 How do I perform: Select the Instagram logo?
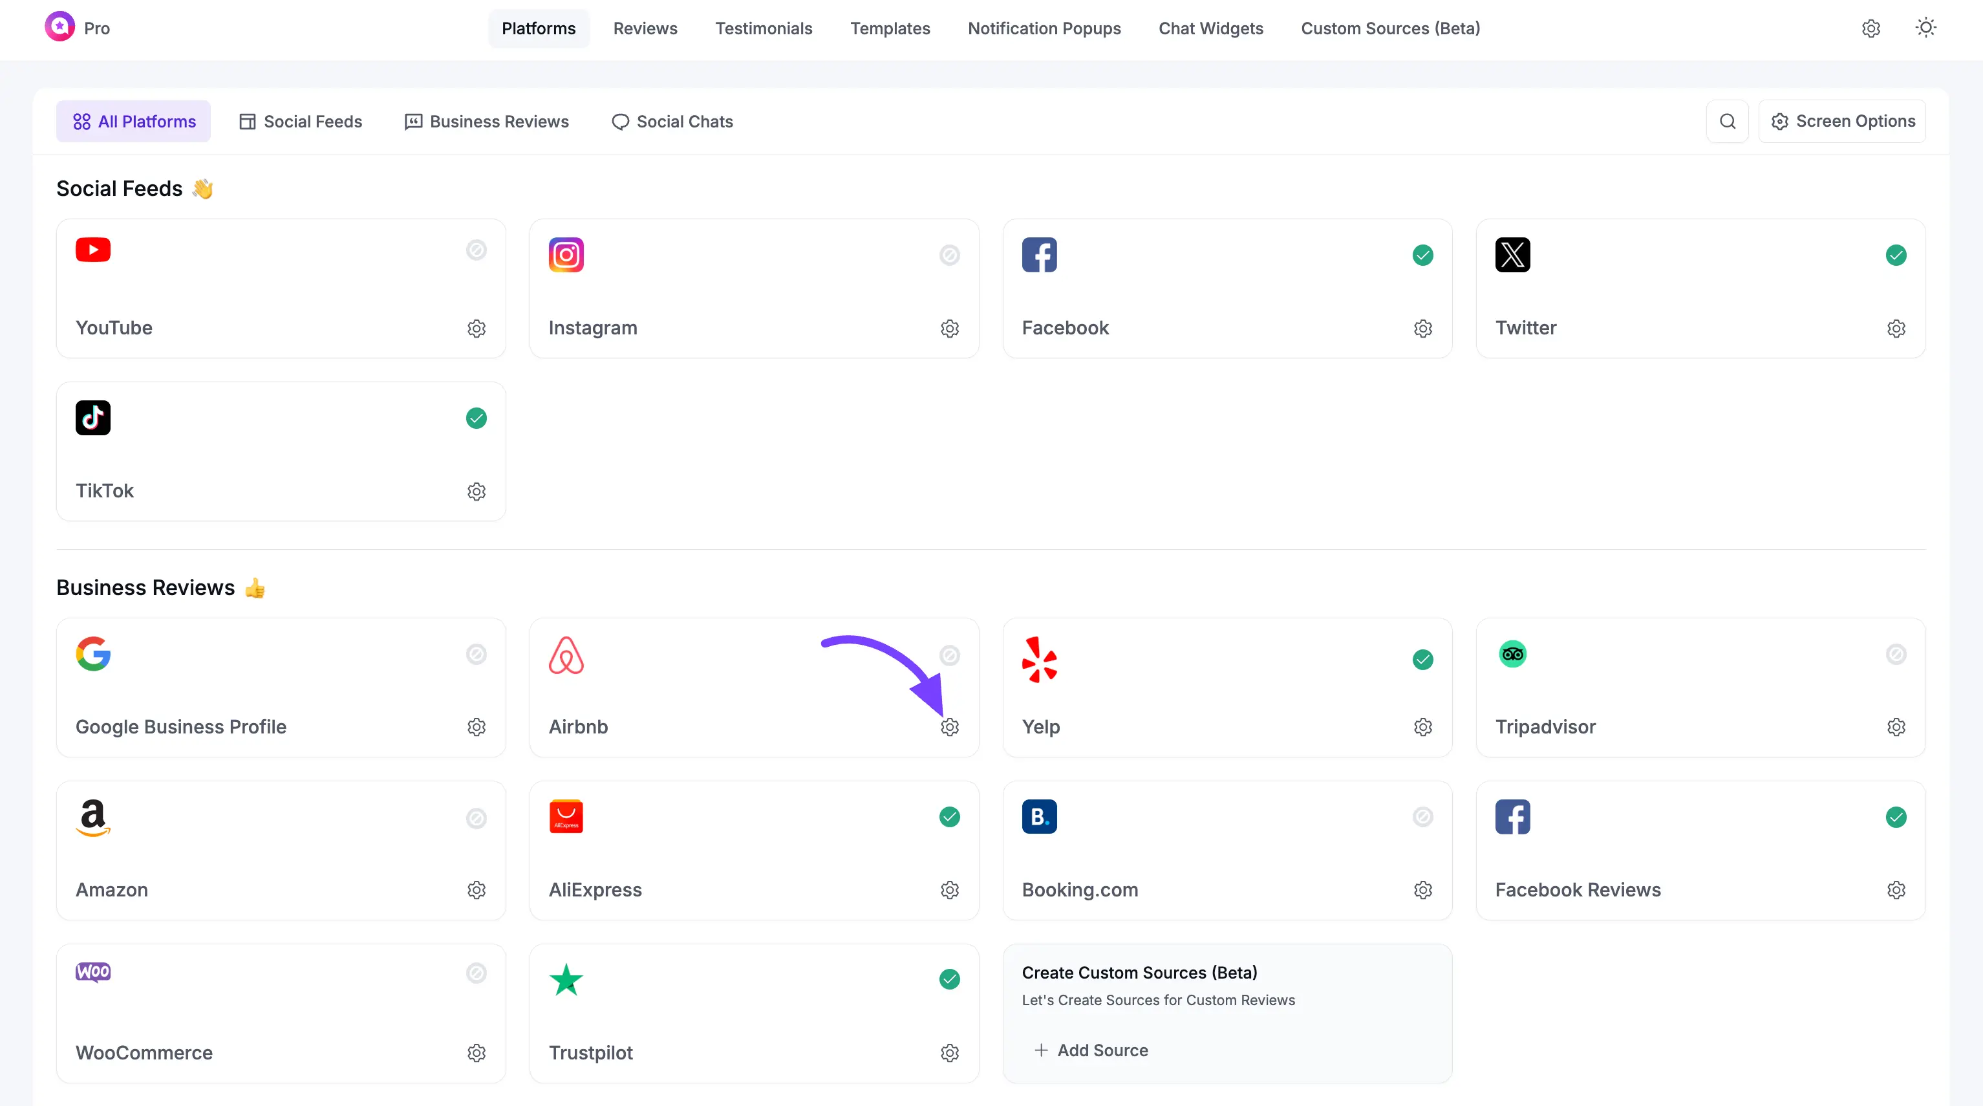tap(566, 255)
